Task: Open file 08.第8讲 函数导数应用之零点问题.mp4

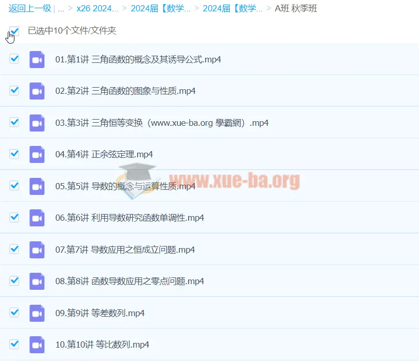Action: click(129, 281)
